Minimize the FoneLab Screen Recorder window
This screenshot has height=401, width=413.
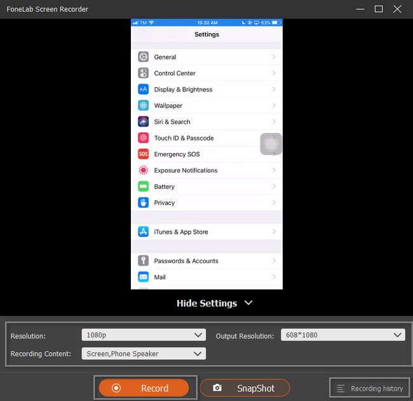(x=360, y=10)
